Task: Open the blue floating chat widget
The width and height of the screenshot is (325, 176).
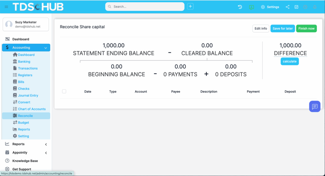Action: point(315,106)
